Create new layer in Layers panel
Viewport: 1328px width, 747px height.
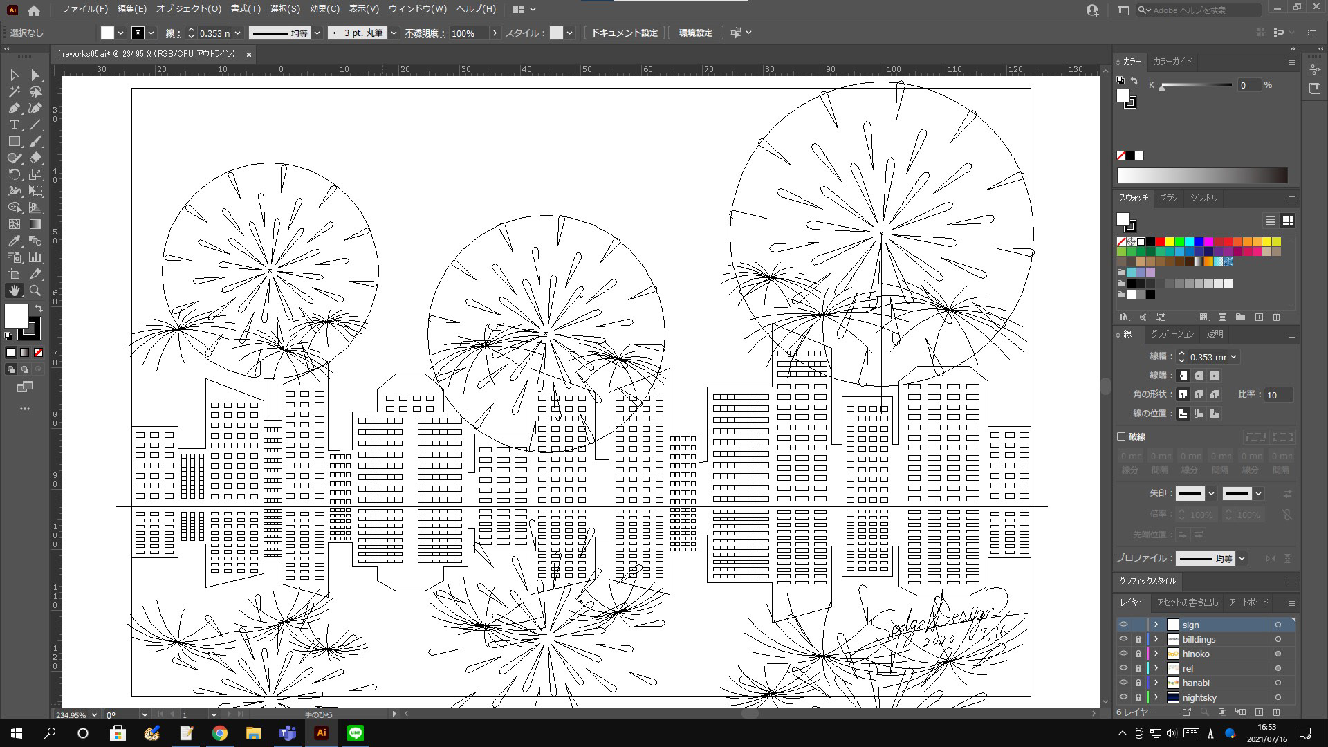[1259, 712]
